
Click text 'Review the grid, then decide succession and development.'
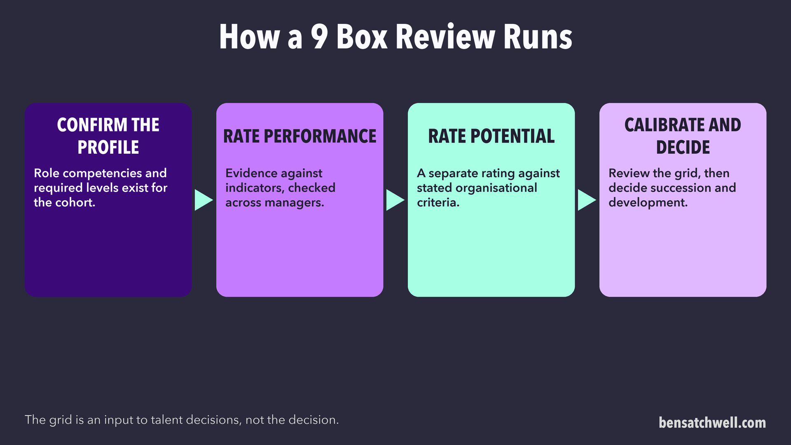coord(672,188)
